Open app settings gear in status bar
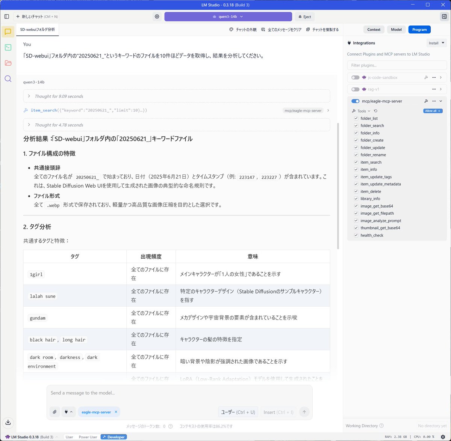This screenshot has width=451, height=441. click(443, 437)
